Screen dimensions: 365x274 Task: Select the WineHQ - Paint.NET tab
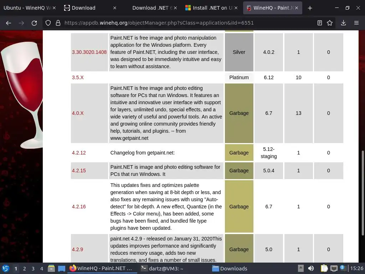click(x=272, y=8)
